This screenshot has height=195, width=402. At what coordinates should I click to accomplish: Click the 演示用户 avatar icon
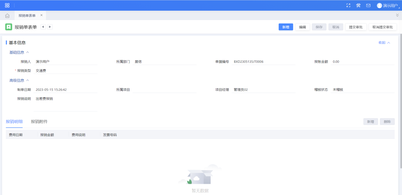(379, 5)
